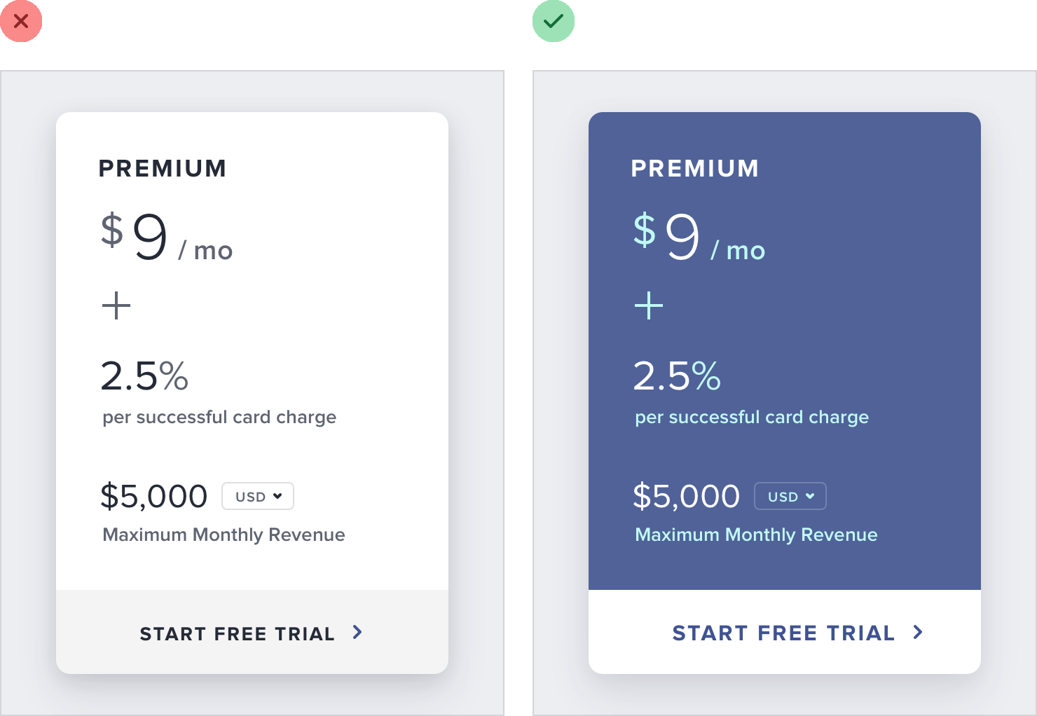
Task: Click the 2.5% rate on white card
Action: (145, 376)
